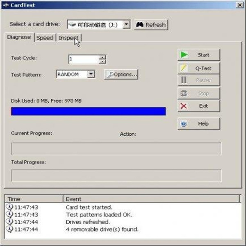Click the blue disk usage bar
Screen dimensions: 246x246
tap(89, 111)
